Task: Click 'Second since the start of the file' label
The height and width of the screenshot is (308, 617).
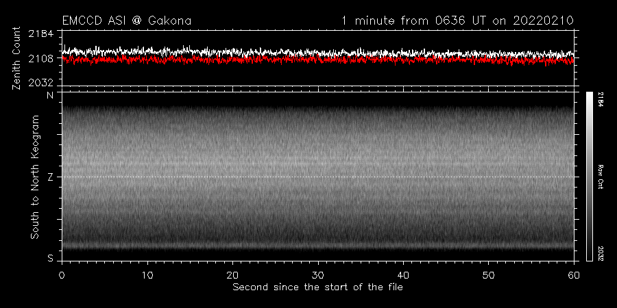Action: click(318, 287)
